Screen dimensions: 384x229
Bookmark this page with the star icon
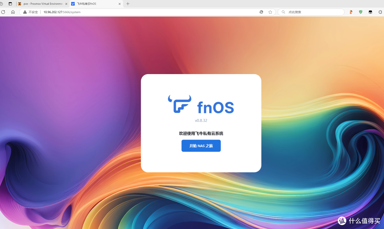(270, 12)
